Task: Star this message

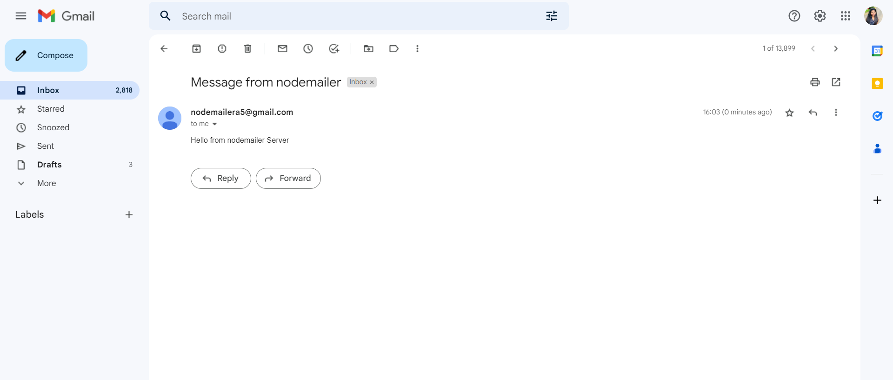Action: tap(789, 113)
